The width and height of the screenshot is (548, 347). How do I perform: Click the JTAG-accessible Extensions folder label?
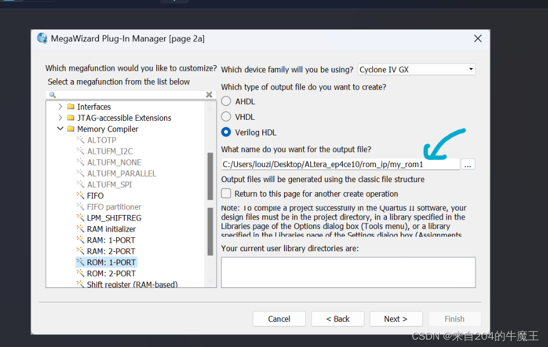click(124, 118)
